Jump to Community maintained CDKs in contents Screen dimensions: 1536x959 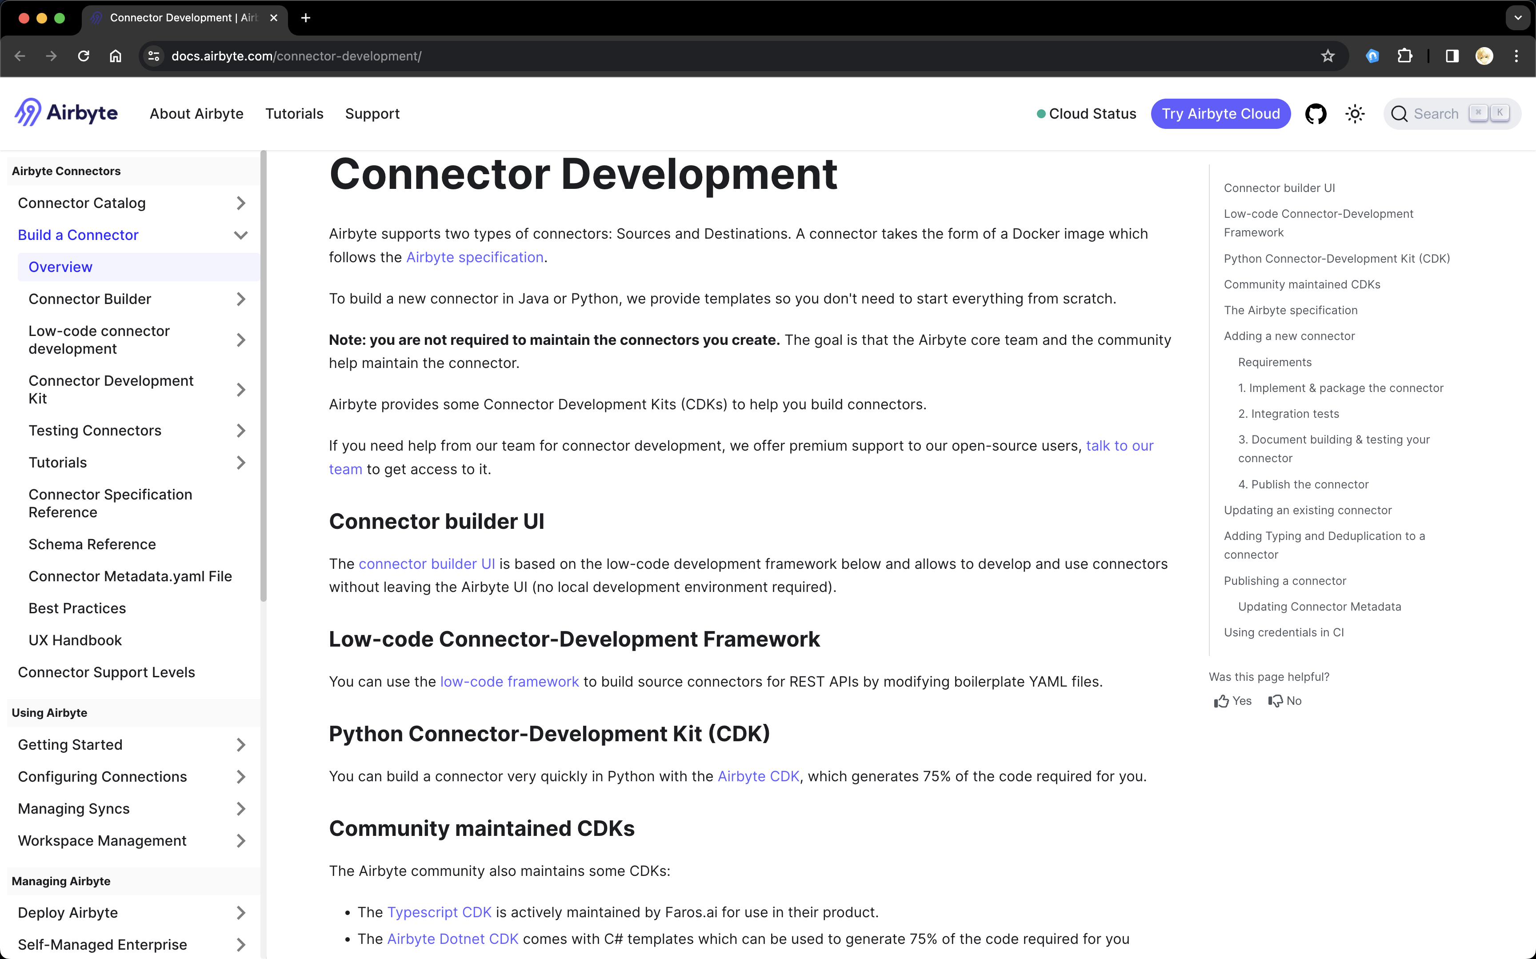tap(1302, 284)
